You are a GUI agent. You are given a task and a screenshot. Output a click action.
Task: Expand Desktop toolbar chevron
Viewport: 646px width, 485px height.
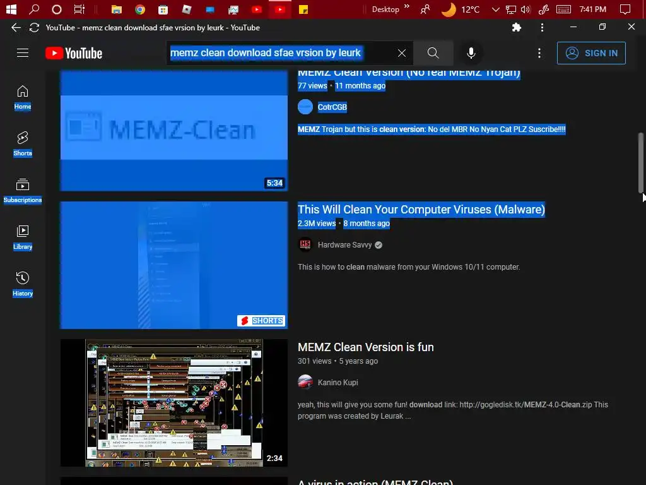(407, 6)
